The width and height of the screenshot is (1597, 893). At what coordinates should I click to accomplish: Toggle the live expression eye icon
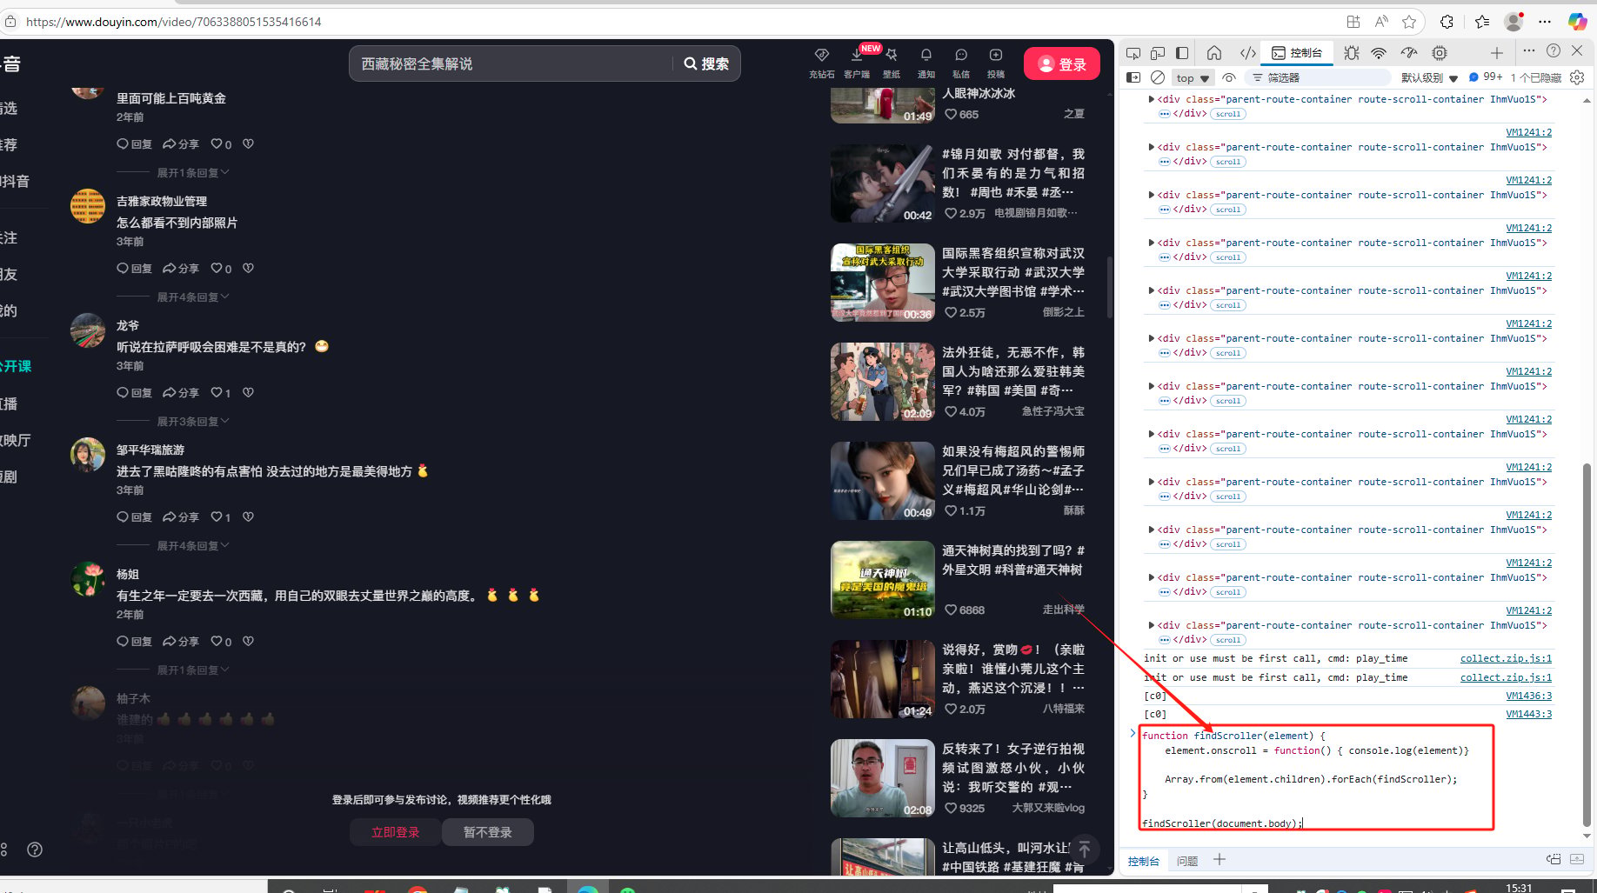(x=1228, y=77)
